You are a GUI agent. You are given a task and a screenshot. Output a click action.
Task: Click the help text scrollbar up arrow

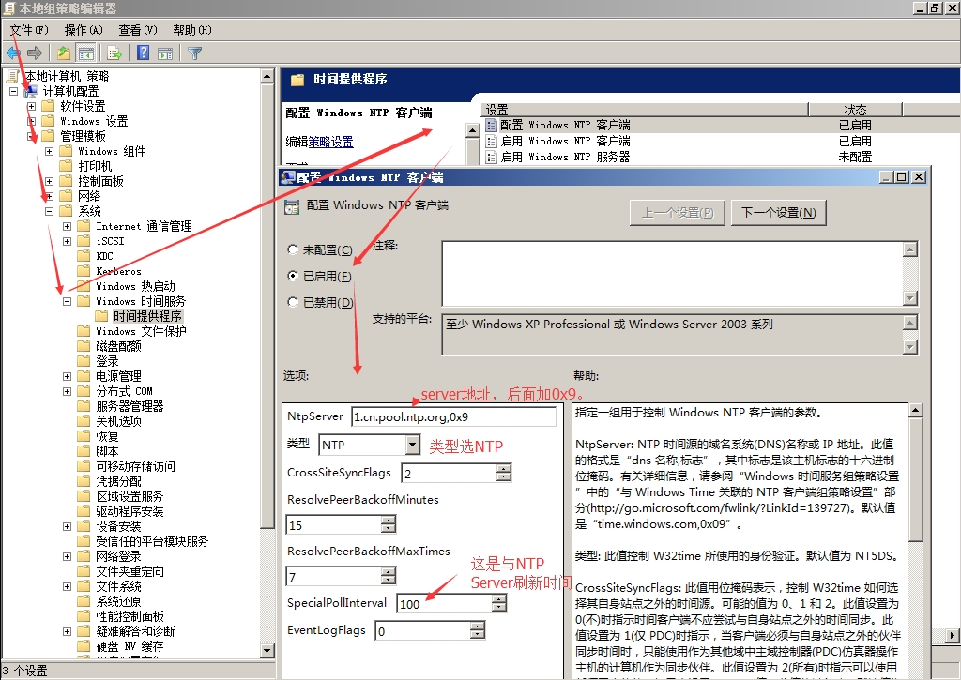point(915,410)
